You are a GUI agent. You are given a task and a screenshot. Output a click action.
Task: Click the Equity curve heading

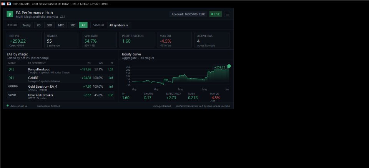point(131,54)
